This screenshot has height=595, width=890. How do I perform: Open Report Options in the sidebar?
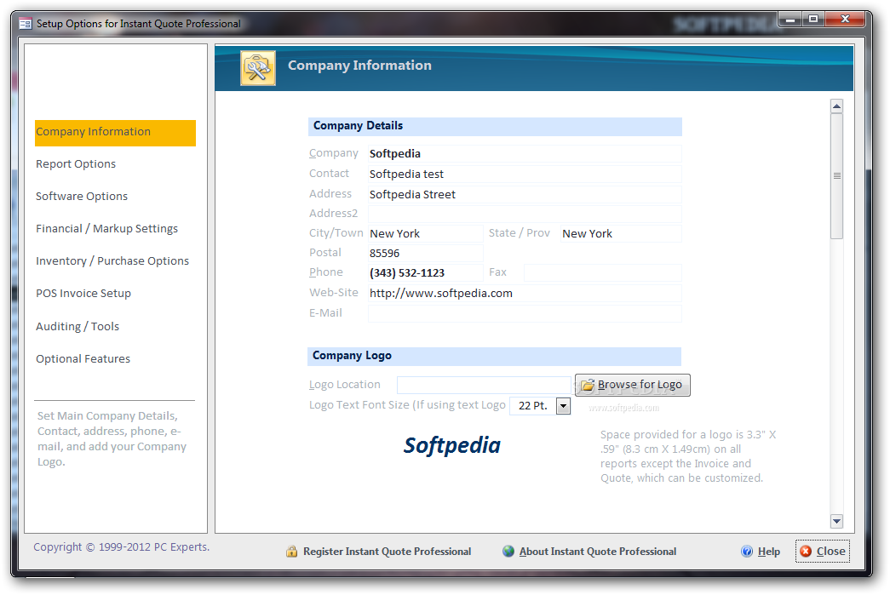click(76, 164)
